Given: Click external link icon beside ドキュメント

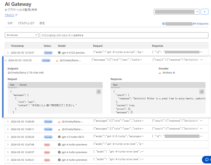Looking at the screenshot, I should click(x=16, y=15).
